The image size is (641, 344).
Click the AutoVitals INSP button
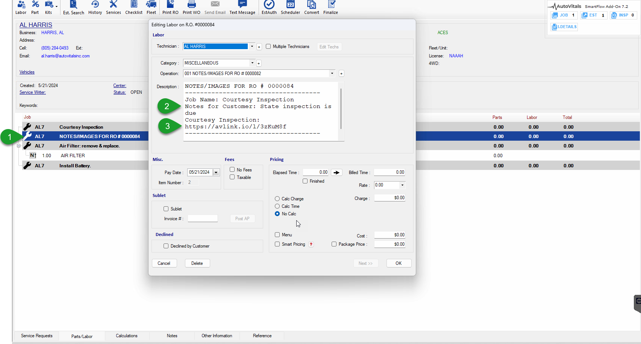[x=623, y=15]
